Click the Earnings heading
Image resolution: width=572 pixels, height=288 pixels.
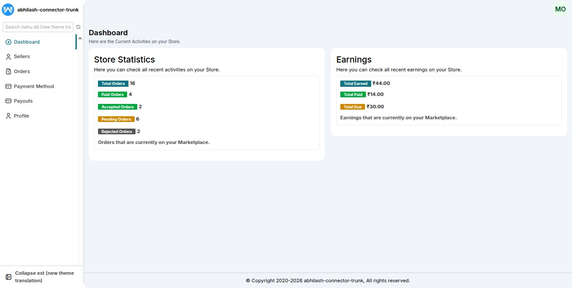tap(354, 59)
